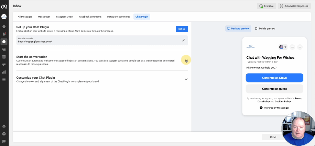Open the profile switcher dropdown in preview
Screen dimensions: 315x146
pyautogui.click(x=283, y=47)
